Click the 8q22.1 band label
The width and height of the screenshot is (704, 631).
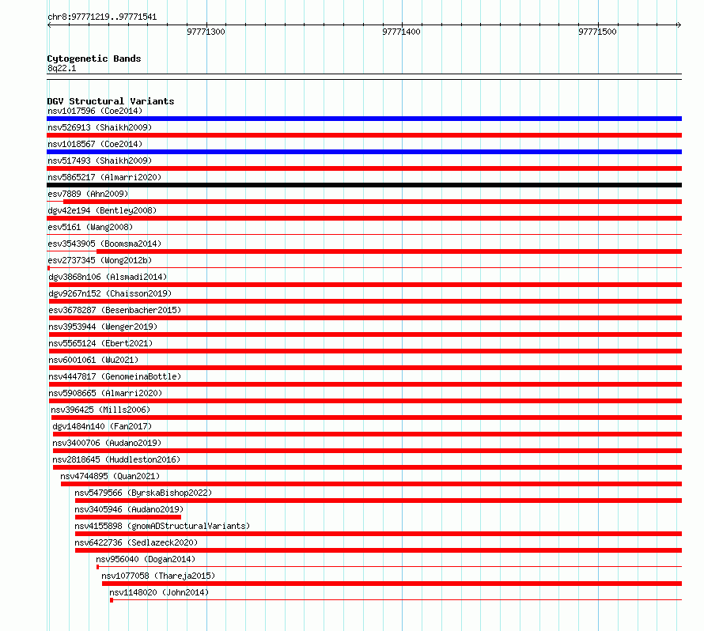coord(62,68)
